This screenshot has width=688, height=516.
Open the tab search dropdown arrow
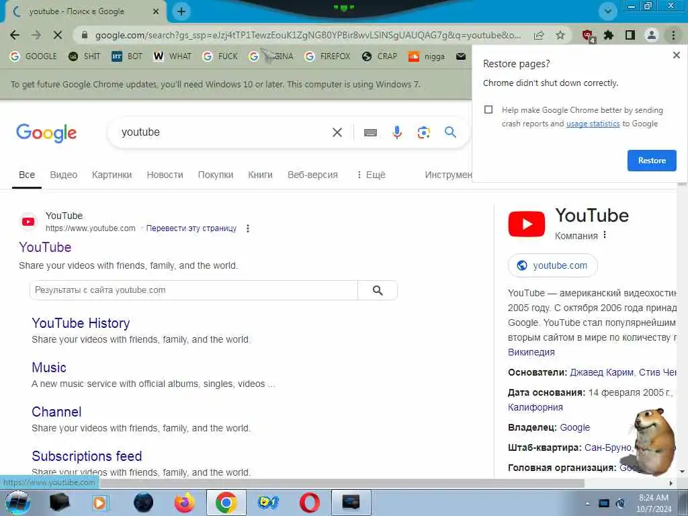[x=608, y=11]
